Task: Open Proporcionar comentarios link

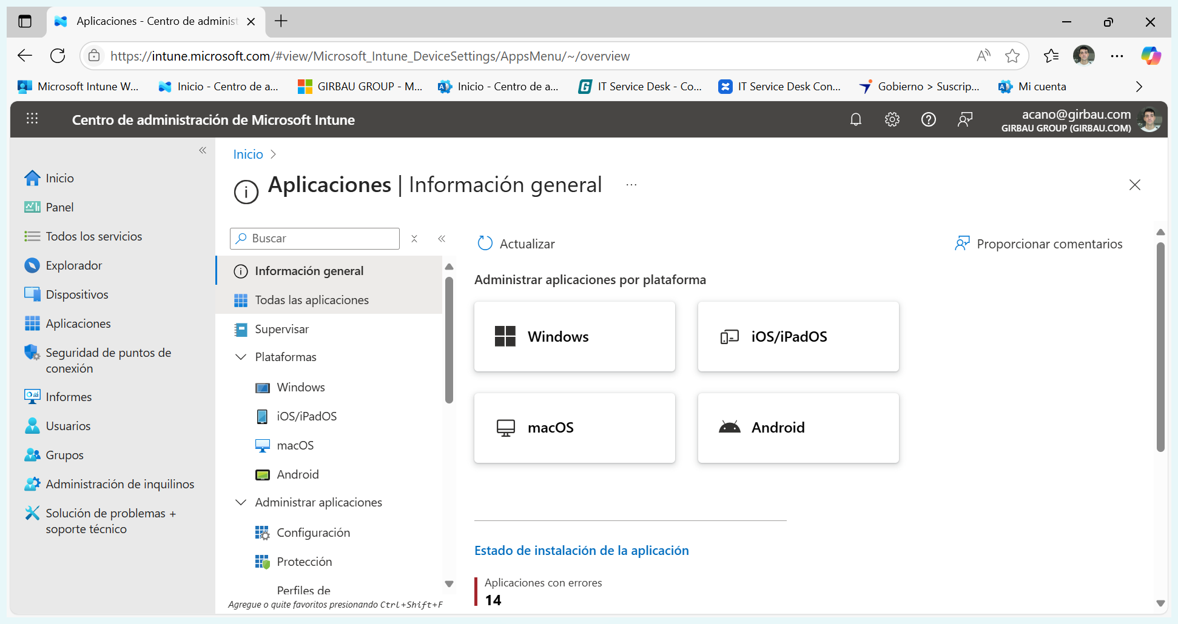Action: pos(1049,244)
